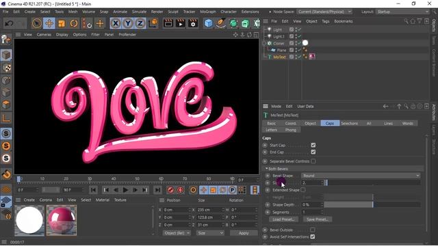The image size is (438, 246).
Task: Click the Segments value field
Action: 312,213
